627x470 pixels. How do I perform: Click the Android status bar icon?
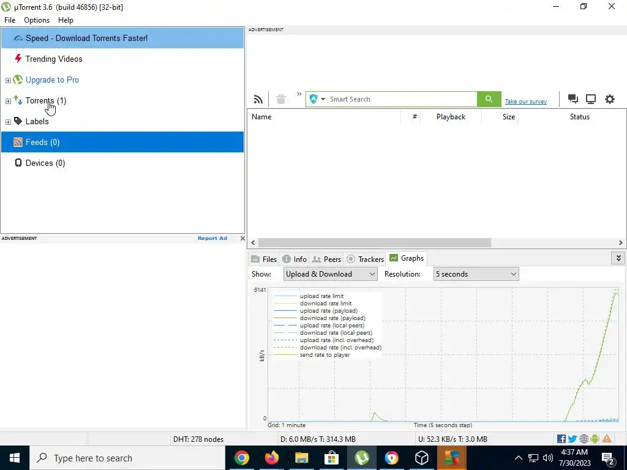(595, 439)
